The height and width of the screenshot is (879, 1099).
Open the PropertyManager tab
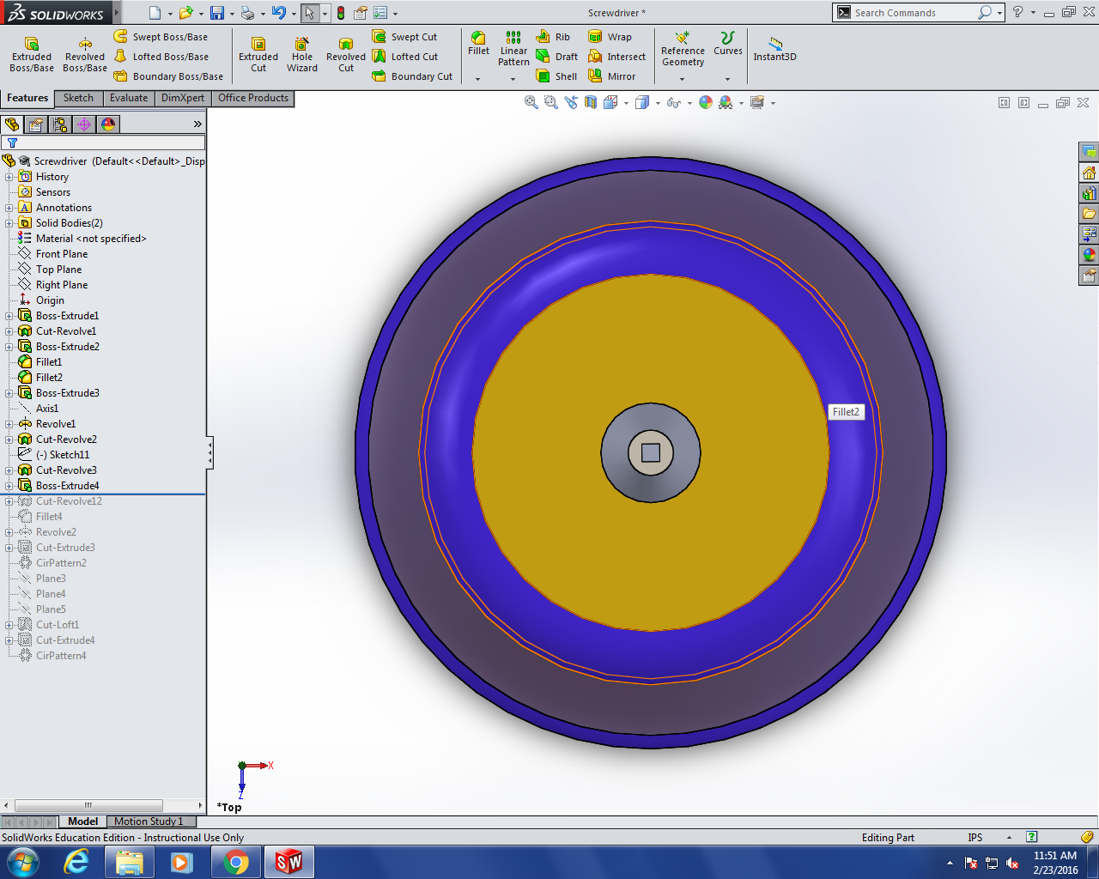(36, 124)
